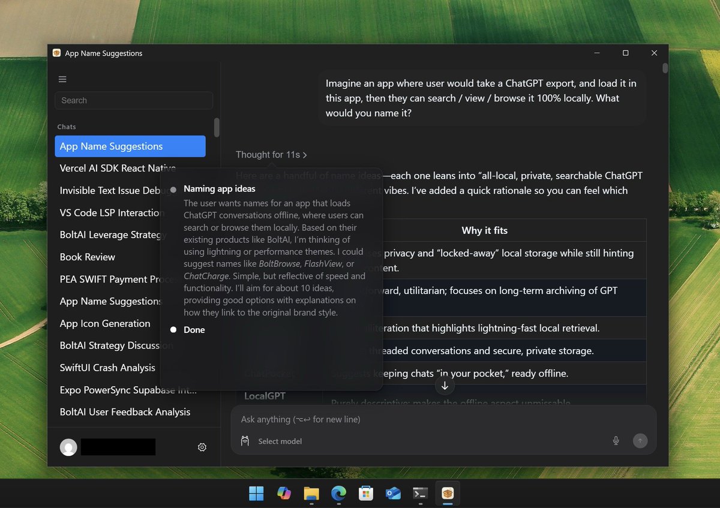Open Microsoft Edge from taskbar

[339, 493]
